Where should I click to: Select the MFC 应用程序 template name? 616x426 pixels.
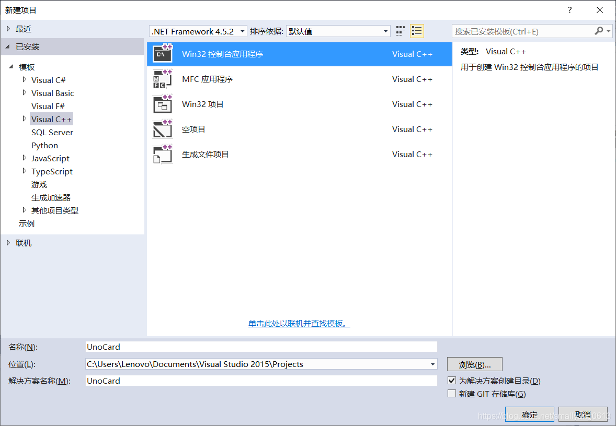click(208, 79)
